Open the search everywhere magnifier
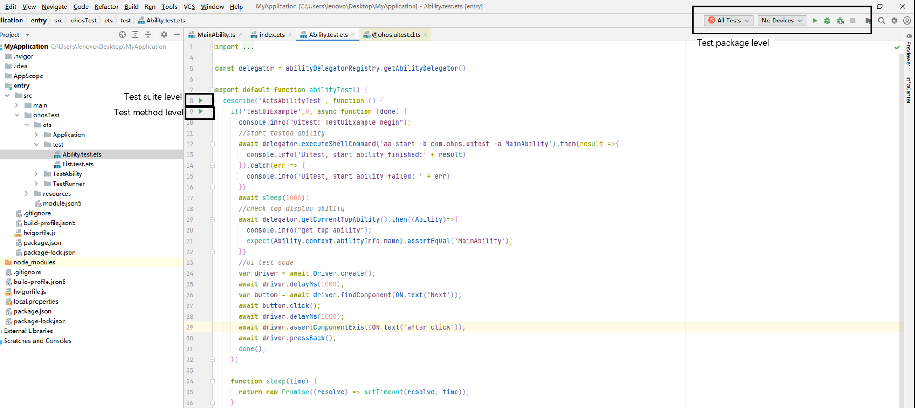Image resolution: width=915 pixels, height=408 pixels. [882, 21]
